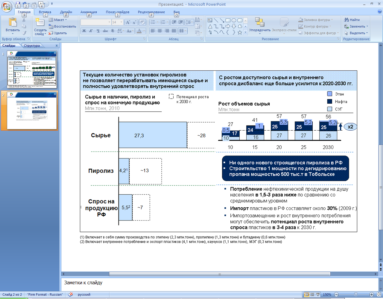Click zoom out minus button
383x299 pixels.
click(336, 295)
